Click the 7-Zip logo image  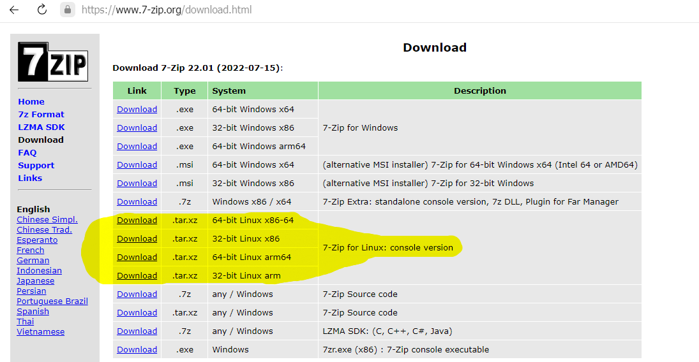[53, 61]
